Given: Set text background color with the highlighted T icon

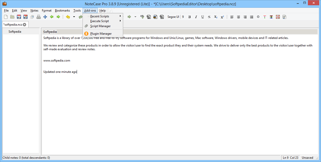Looking at the screenshot, I should (271, 17).
